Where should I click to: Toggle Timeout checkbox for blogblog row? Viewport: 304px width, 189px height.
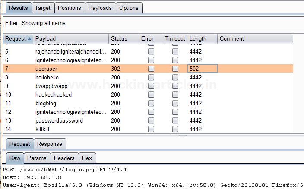click(175, 103)
